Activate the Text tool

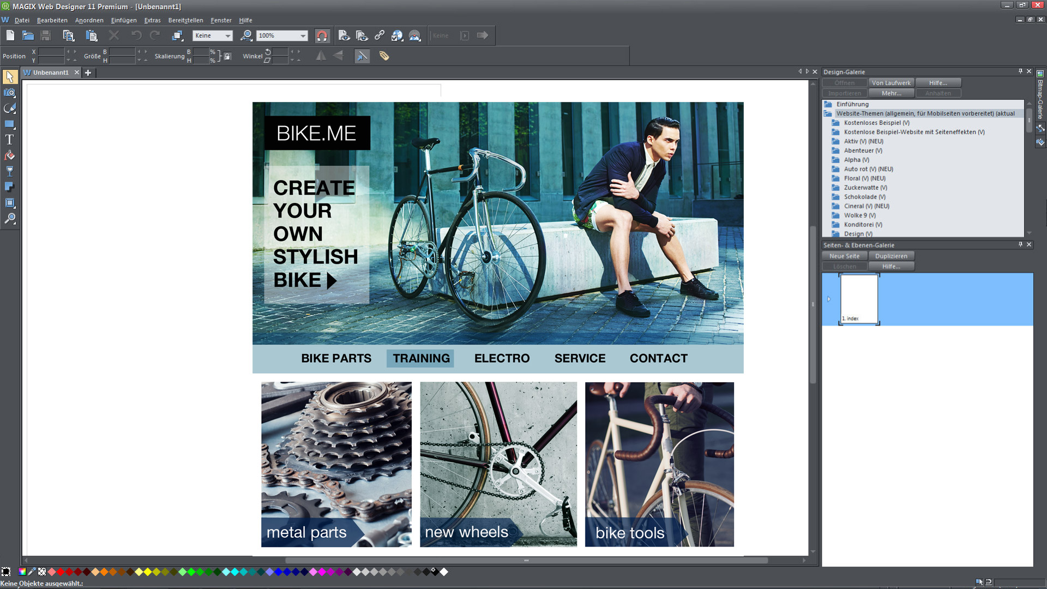pos(9,140)
